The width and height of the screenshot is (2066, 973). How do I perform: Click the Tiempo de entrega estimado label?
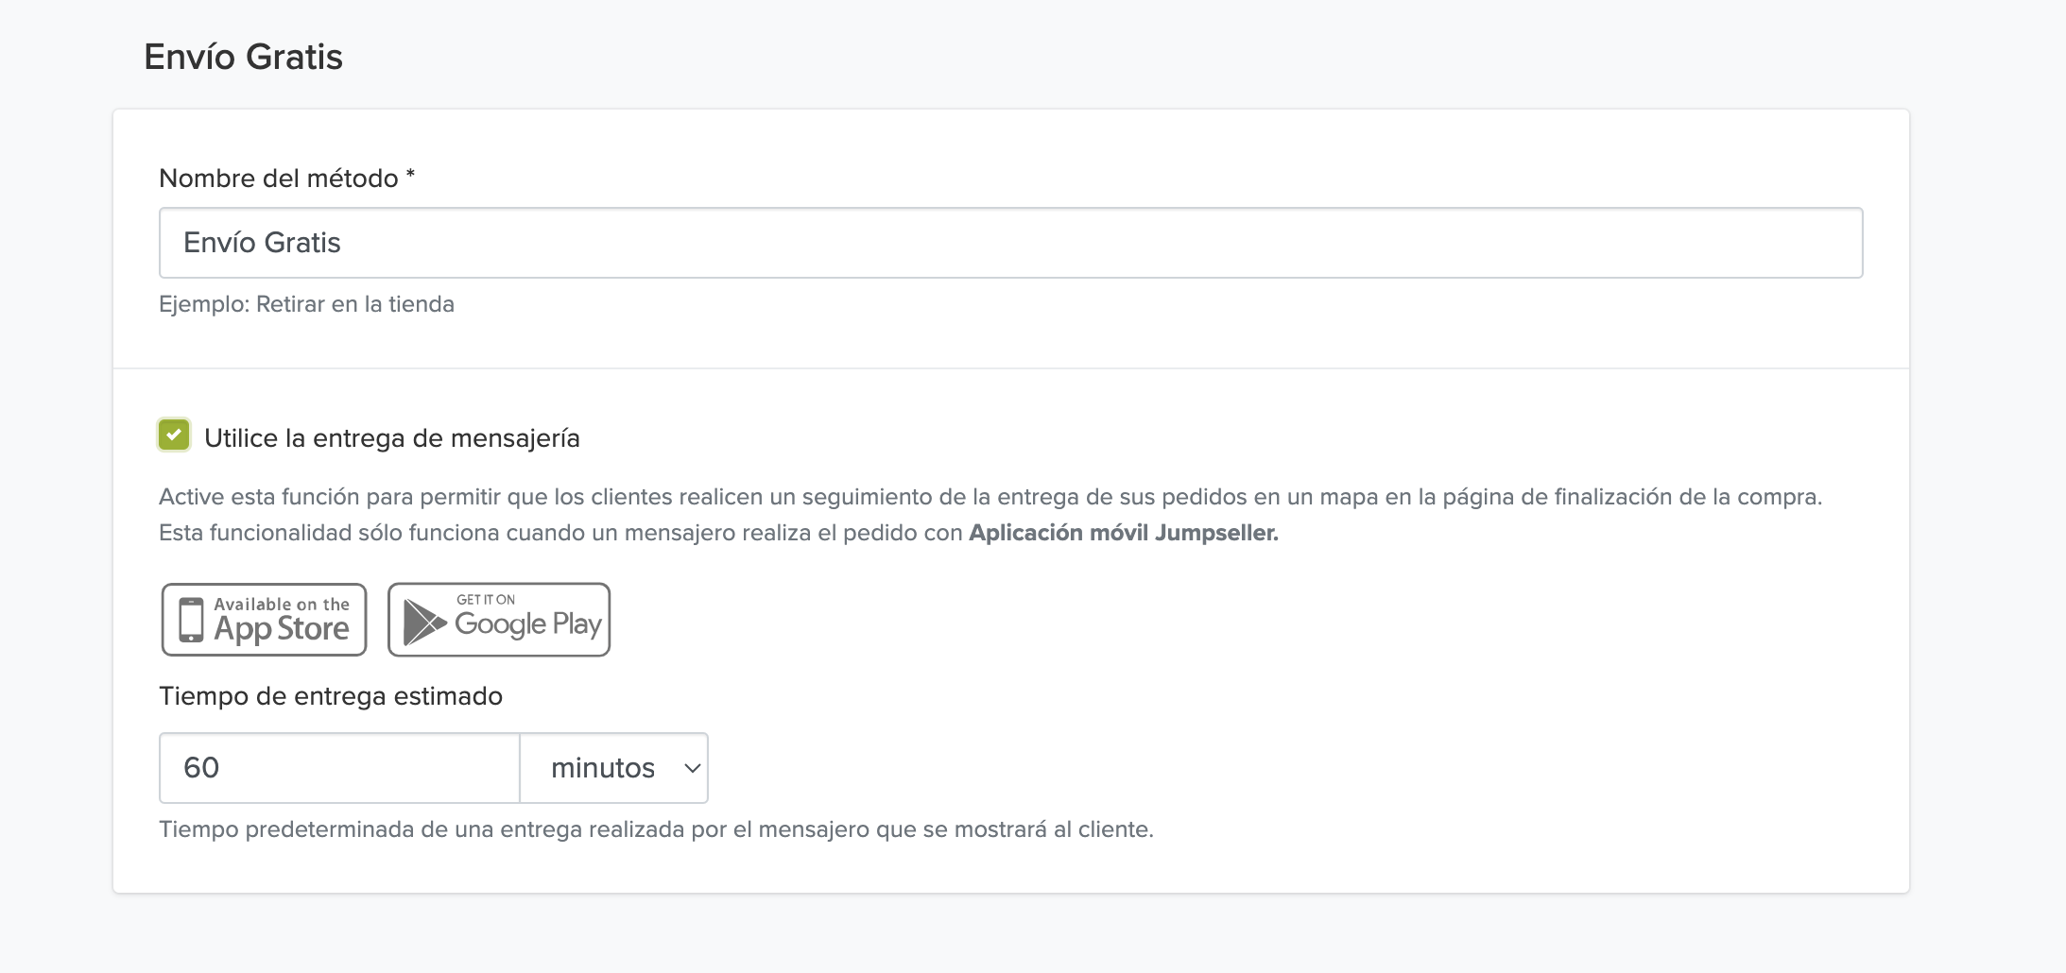point(331,696)
